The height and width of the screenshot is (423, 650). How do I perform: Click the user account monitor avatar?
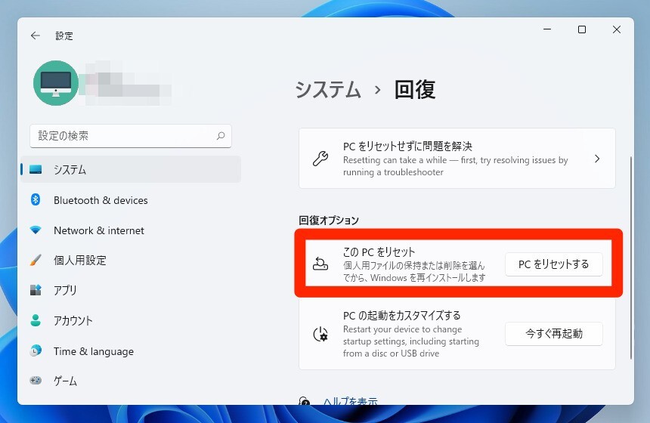coord(56,83)
